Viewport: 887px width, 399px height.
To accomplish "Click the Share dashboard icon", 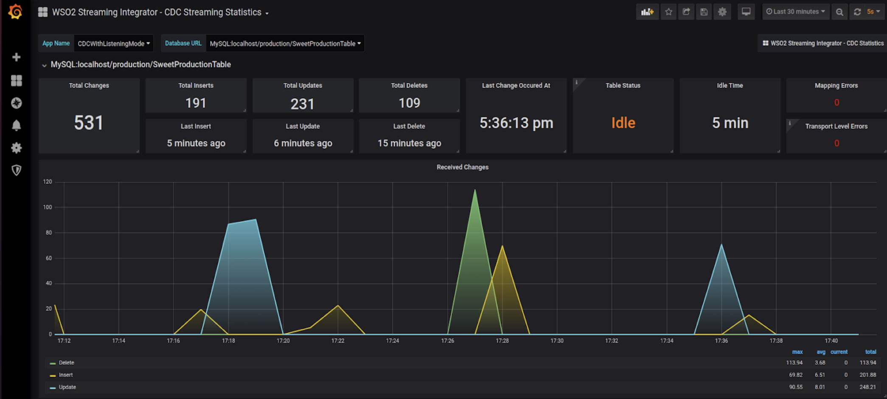I will click(x=686, y=12).
